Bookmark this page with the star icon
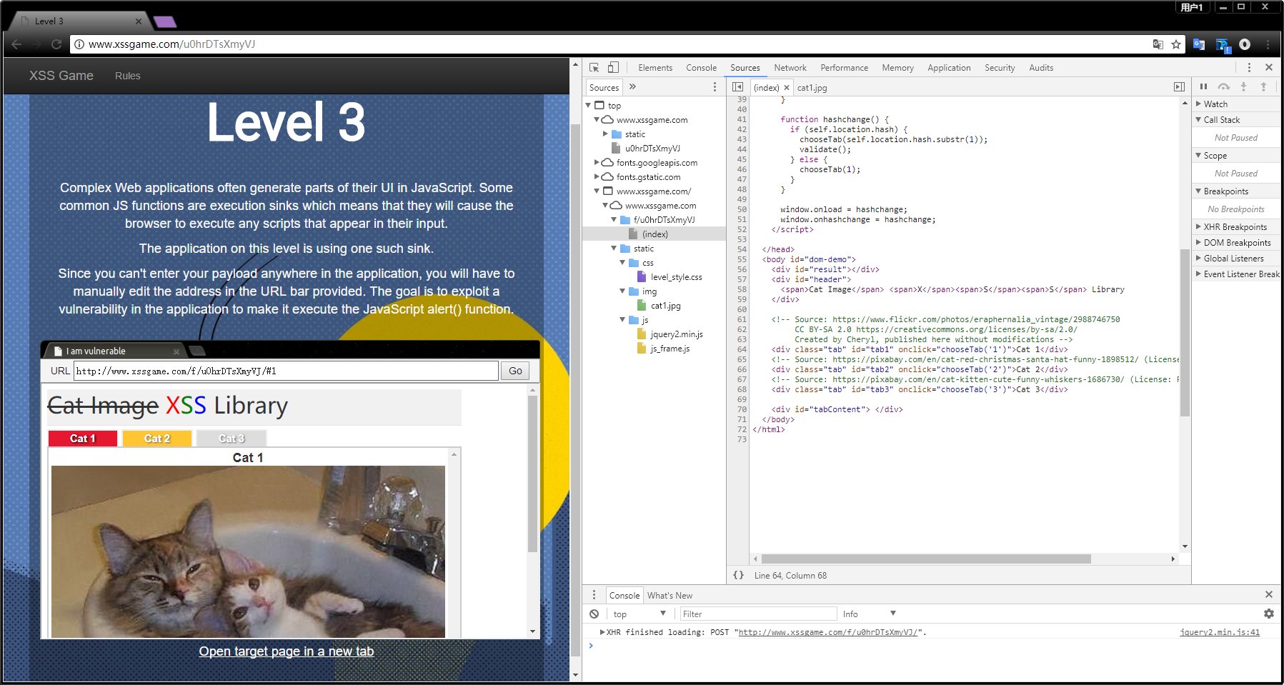 click(x=1176, y=44)
